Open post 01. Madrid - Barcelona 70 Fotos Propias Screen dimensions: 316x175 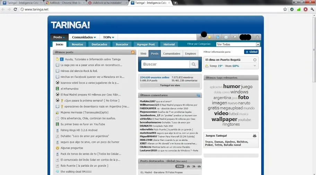(x=161, y=172)
